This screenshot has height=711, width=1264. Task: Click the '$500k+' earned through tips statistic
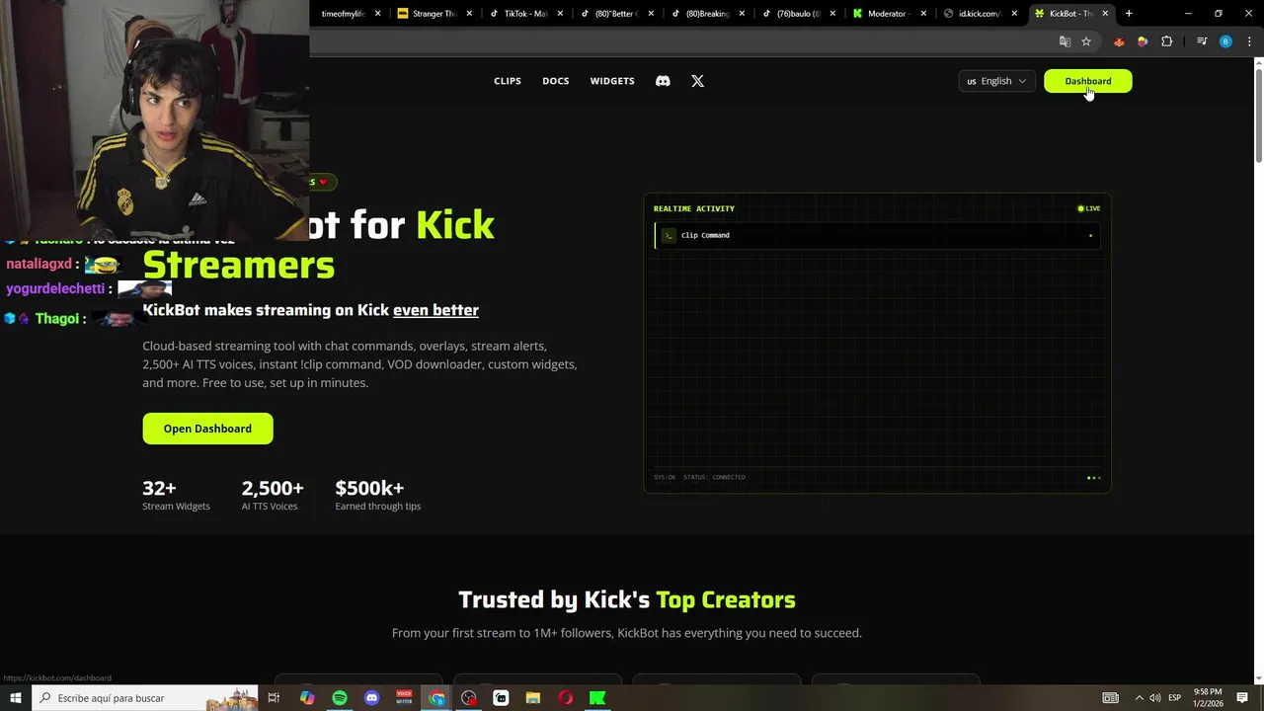tap(378, 495)
